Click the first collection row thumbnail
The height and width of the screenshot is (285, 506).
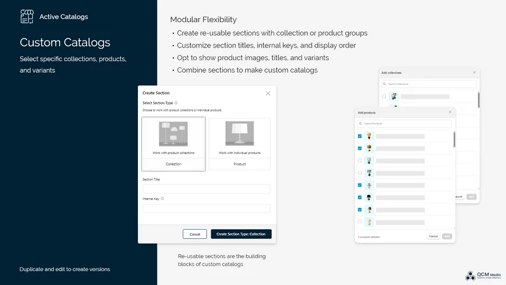coord(393,96)
